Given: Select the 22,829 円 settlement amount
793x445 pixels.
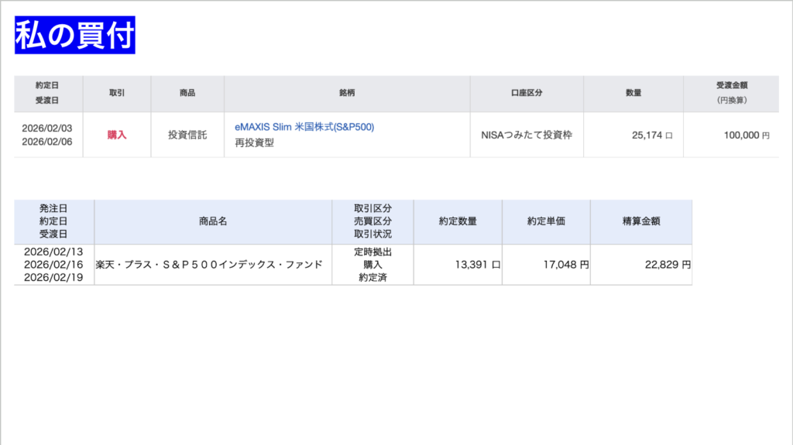Looking at the screenshot, I should (667, 265).
